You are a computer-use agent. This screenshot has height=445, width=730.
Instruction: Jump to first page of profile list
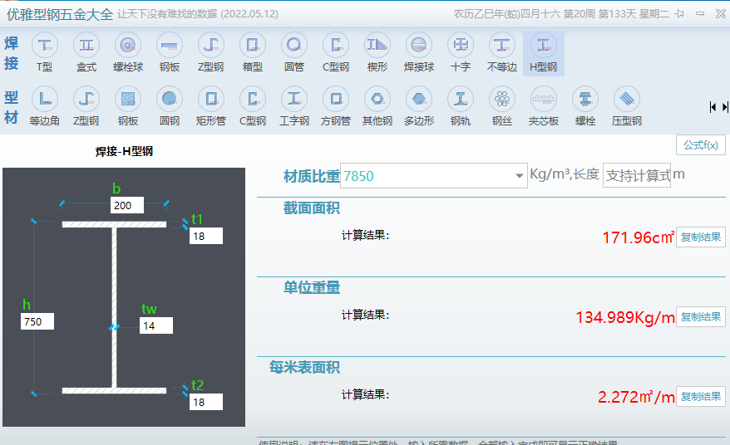pyautogui.click(x=713, y=107)
